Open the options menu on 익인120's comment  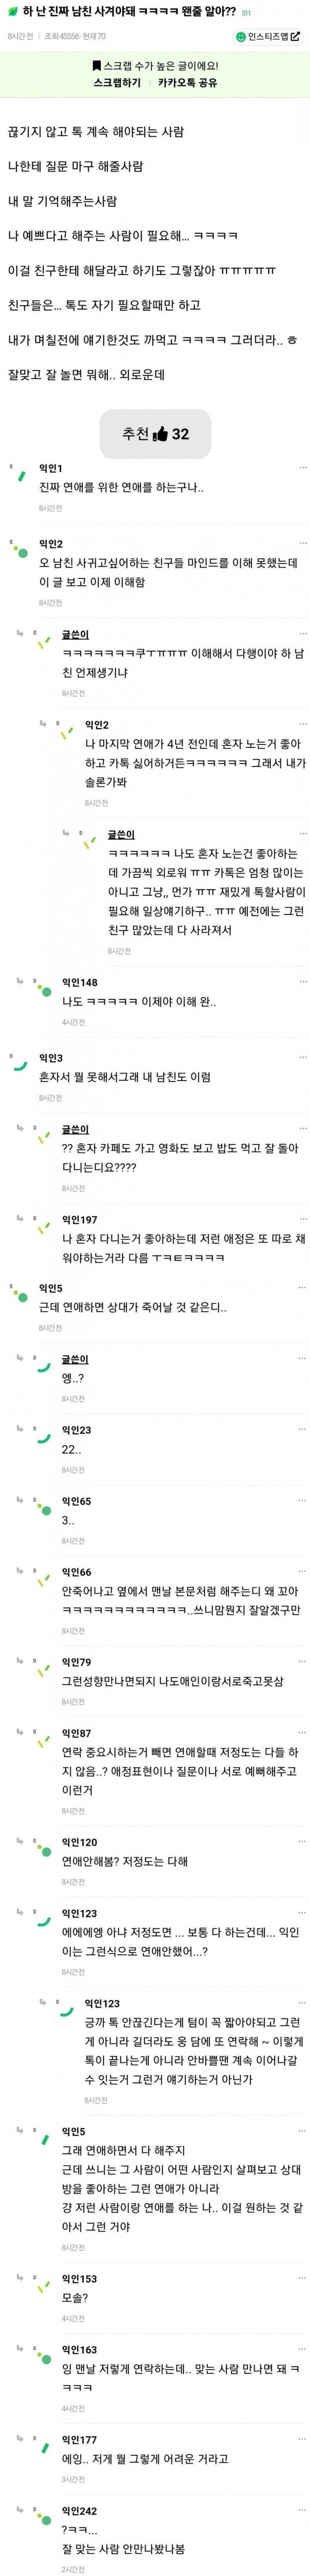click(303, 1842)
